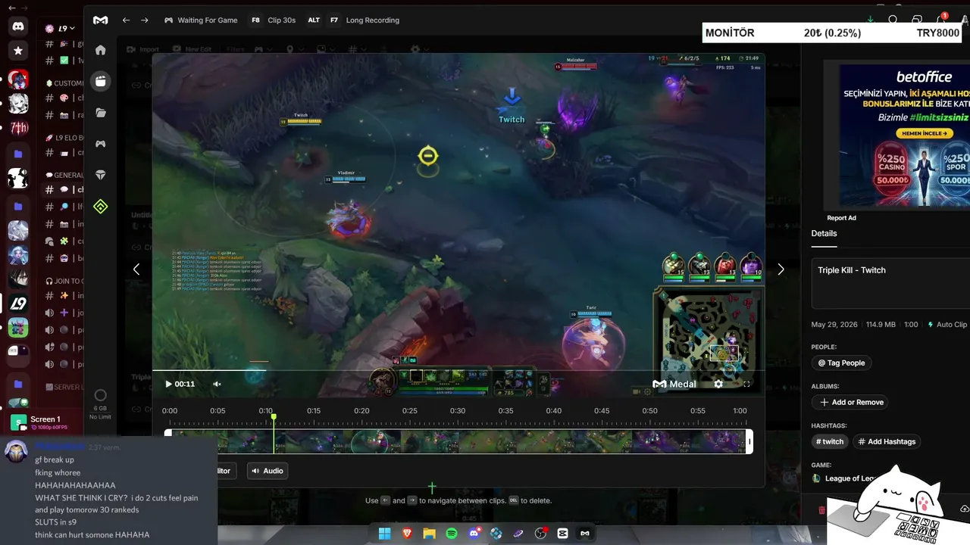This screenshot has width=970, height=545.
Task: Collapse the L9 ELO category in Discord
Action: point(64,139)
